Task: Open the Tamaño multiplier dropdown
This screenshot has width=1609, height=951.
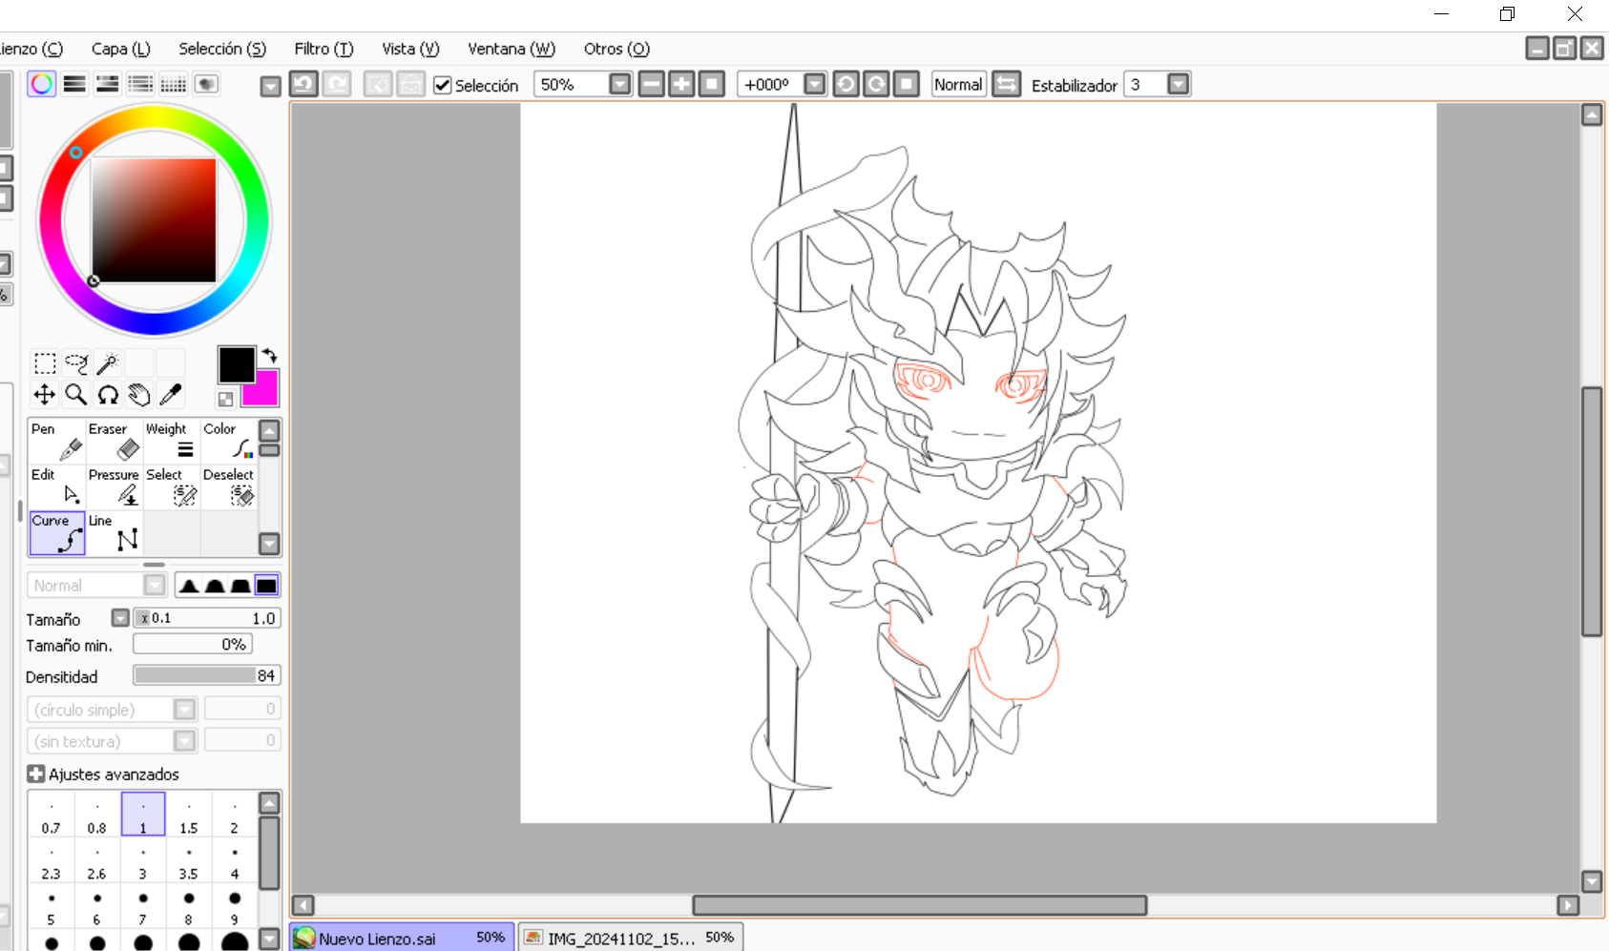Action: [120, 618]
